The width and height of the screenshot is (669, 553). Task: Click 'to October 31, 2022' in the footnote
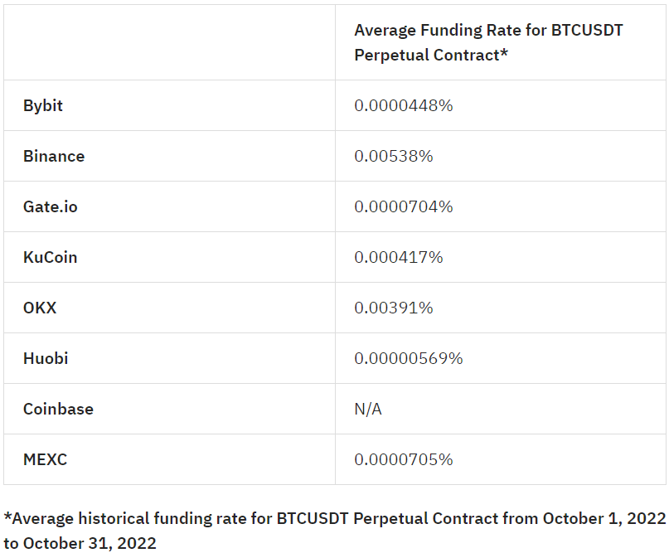click(x=80, y=543)
